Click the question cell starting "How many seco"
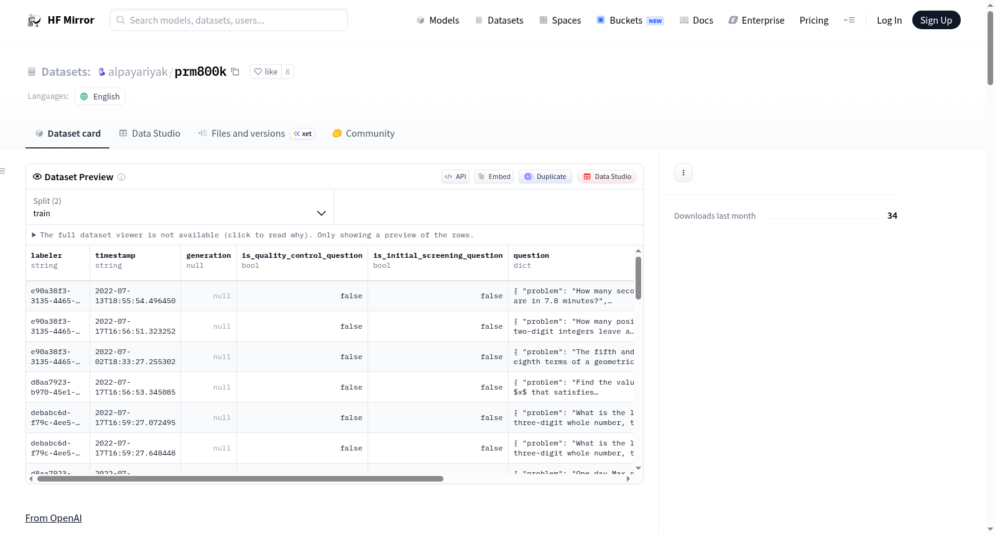Screen dimensions: 995x535 coord(572,296)
